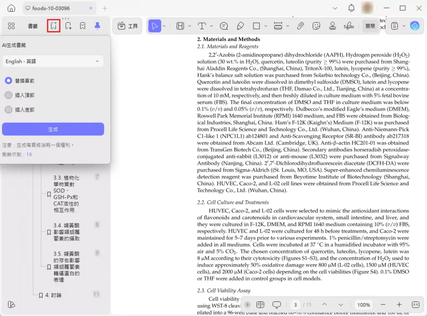Open the AI generate bookmark tool

tap(53, 25)
